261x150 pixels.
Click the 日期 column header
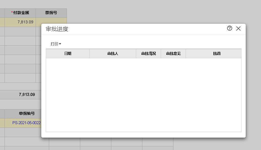pos(68,53)
